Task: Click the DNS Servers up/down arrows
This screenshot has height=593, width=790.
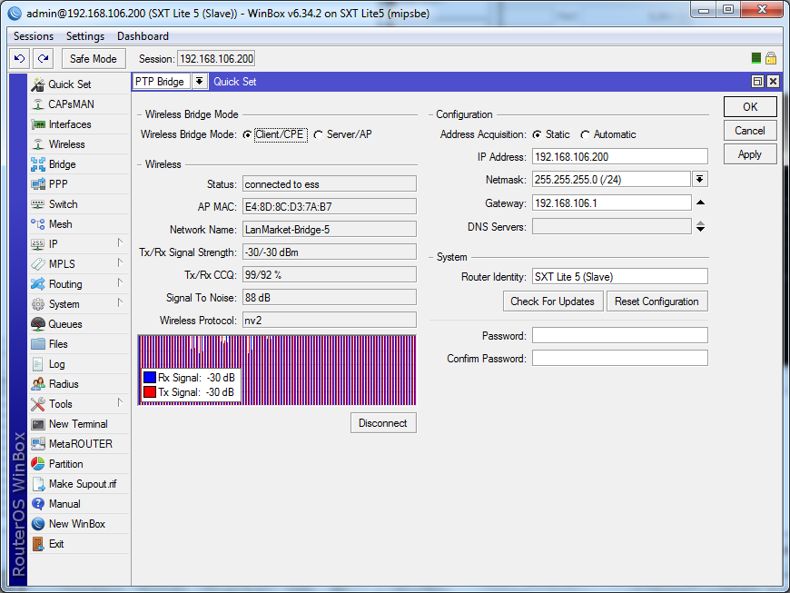Action: pos(700,227)
